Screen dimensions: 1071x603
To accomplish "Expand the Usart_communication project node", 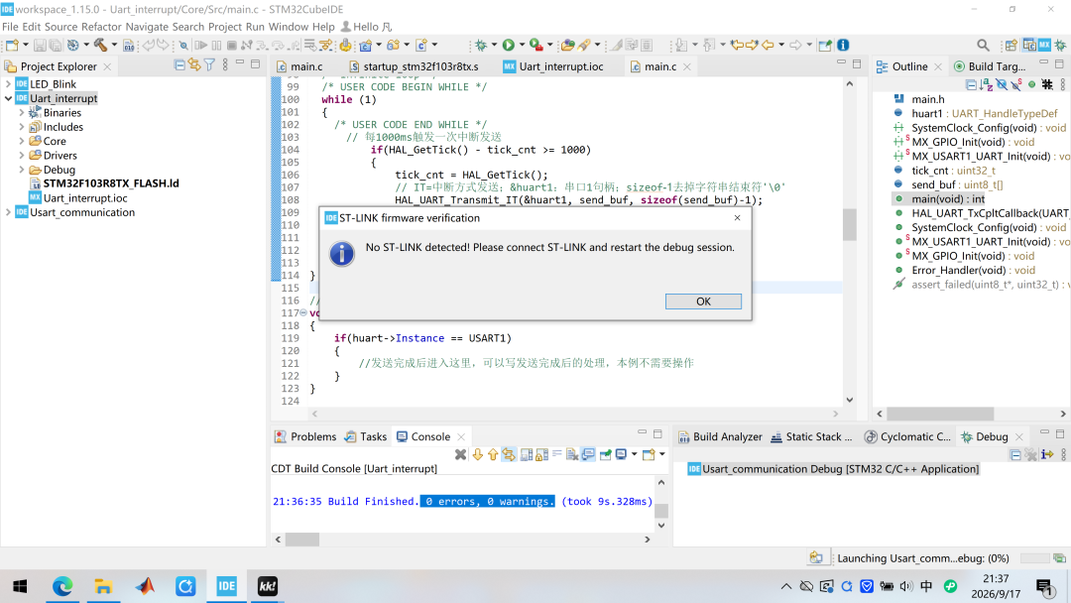I will [x=8, y=212].
